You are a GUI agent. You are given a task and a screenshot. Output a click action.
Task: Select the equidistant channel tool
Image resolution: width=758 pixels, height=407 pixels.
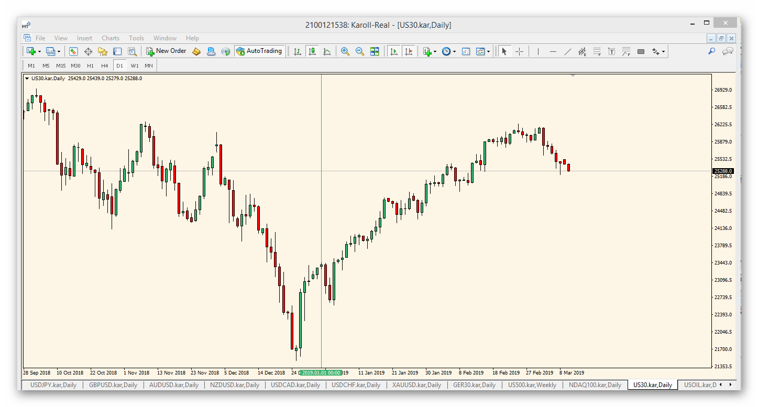582,51
